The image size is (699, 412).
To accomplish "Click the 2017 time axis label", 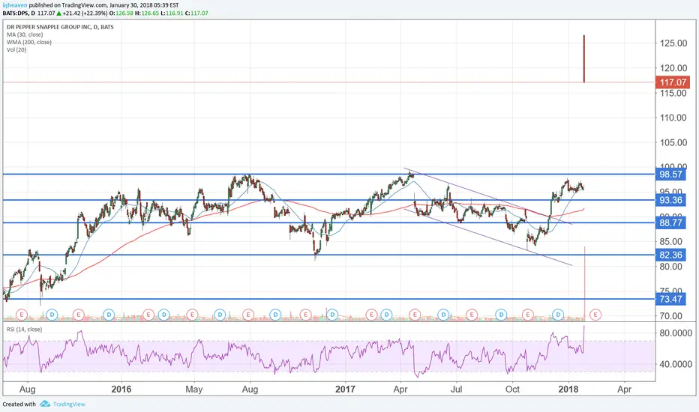I will coord(345,390).
